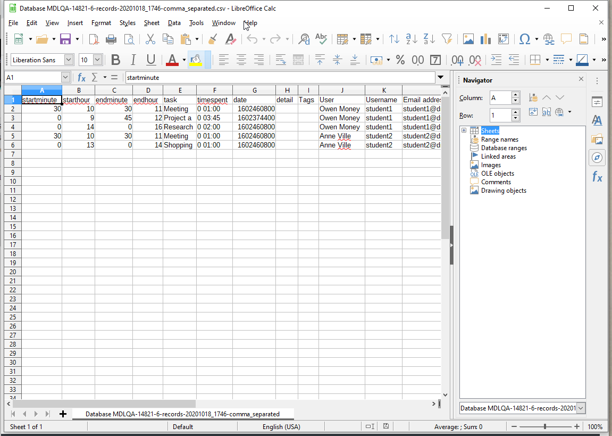Viewport: 612px width, 436px height.
Task: Insert hyperlink globe icon
Action: click(549, 39)
